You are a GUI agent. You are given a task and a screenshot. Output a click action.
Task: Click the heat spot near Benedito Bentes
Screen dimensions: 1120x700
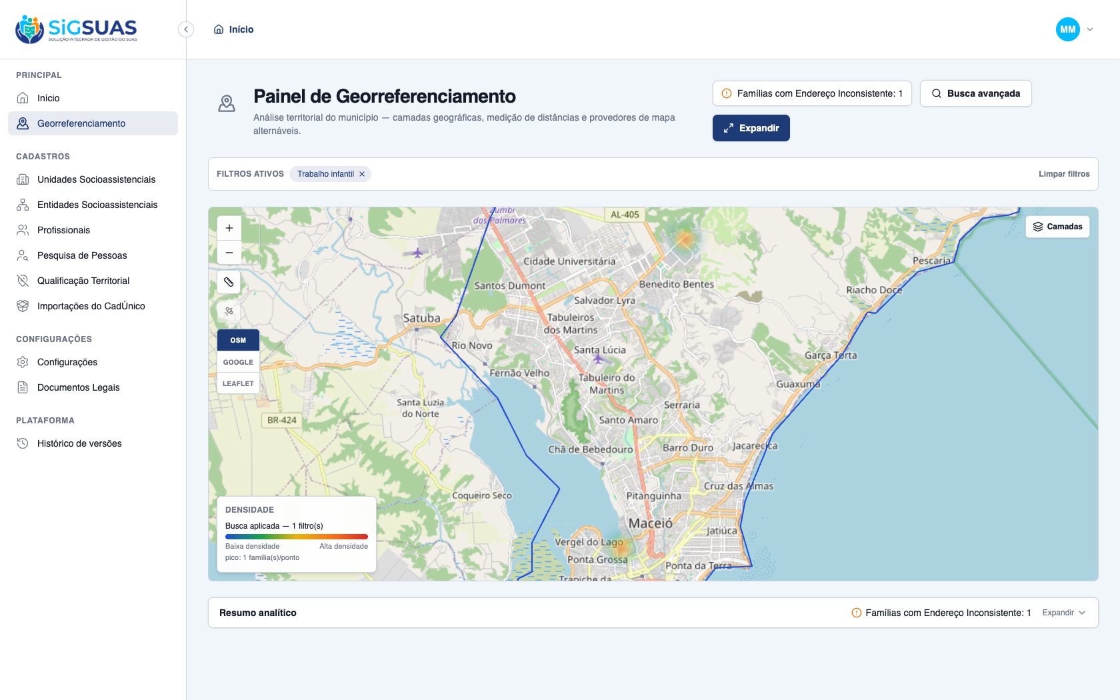pyautogui.click(x=685, y=239)
